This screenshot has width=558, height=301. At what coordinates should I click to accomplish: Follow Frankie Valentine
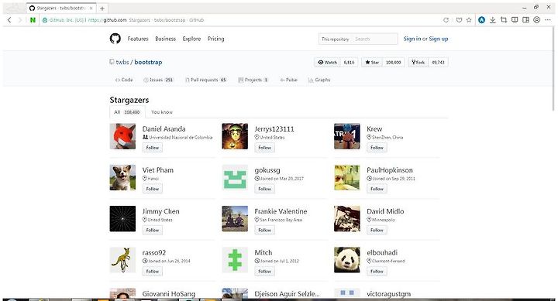(x=264, y=230)
